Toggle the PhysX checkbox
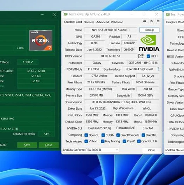 [124, 141]
